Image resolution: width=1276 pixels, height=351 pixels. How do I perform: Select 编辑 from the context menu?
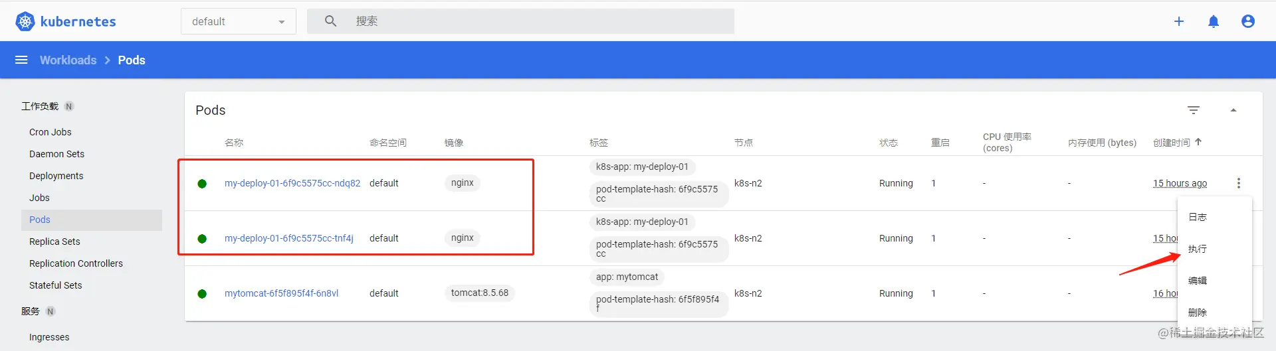coord(1198,281)
